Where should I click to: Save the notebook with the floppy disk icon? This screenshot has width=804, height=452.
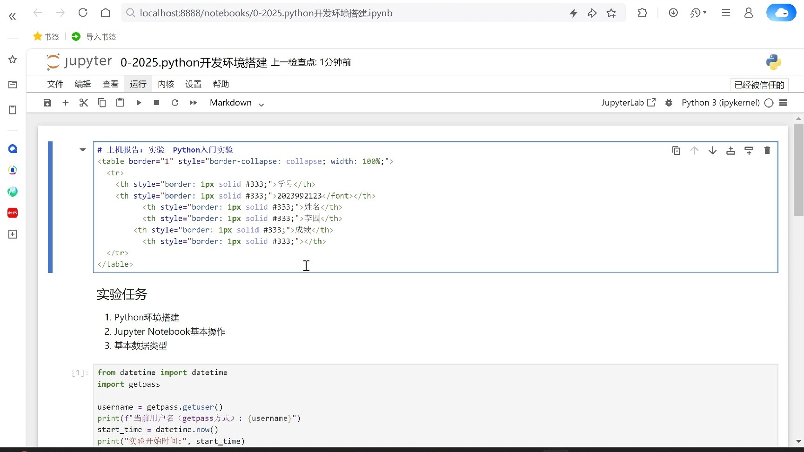point(47,103)
